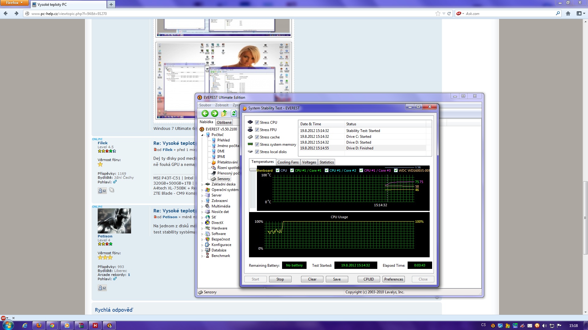588x330 pixels.
Task: Reload the page with the refresh icon
Action: tap(449, 13)
